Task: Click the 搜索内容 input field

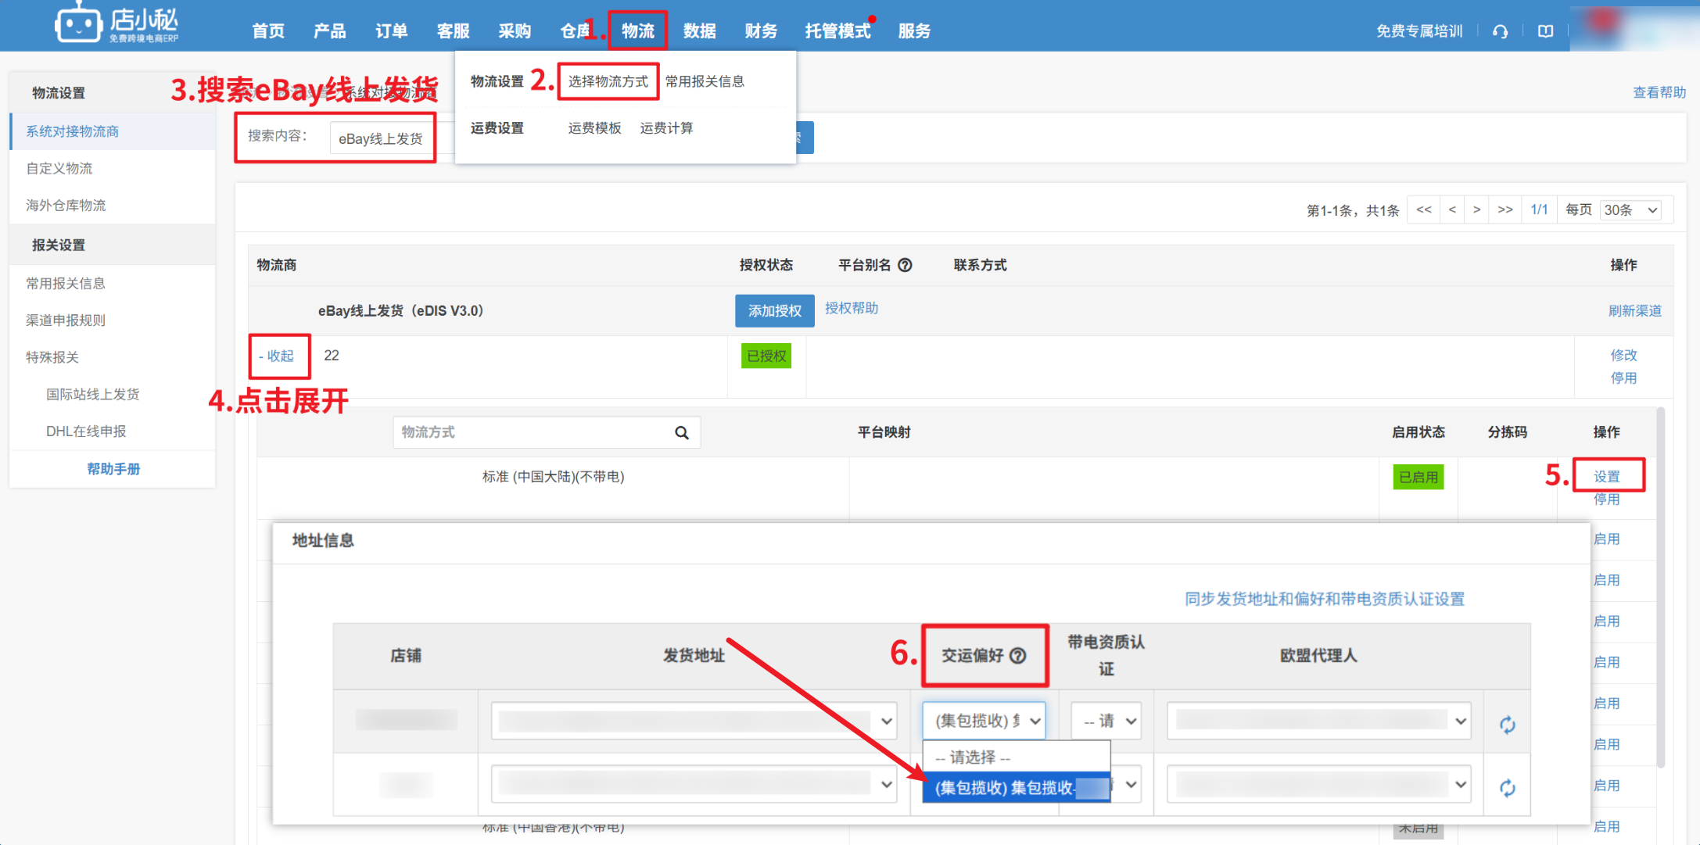Action: 381,138
